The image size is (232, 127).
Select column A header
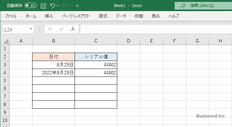click(x=21, y=41)
